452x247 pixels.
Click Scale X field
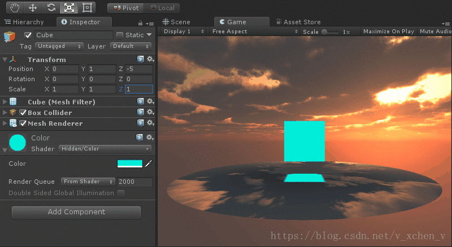(x=65, y=89)
